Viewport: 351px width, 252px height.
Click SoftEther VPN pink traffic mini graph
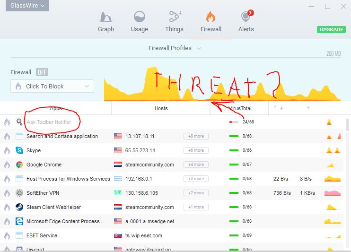pos(333,193)
